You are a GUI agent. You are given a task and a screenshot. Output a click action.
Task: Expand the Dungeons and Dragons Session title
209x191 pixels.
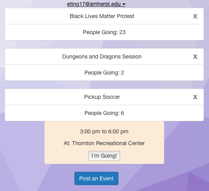click(x=102, y=56)
